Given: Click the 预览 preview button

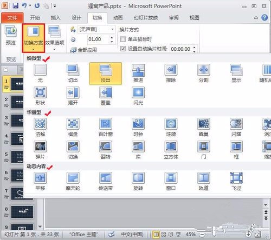Looking at the screenshot, I should click(x=11, y=36).
